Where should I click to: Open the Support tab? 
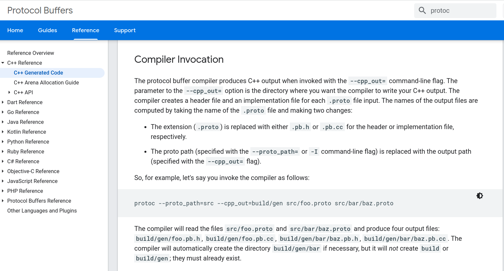125,30
